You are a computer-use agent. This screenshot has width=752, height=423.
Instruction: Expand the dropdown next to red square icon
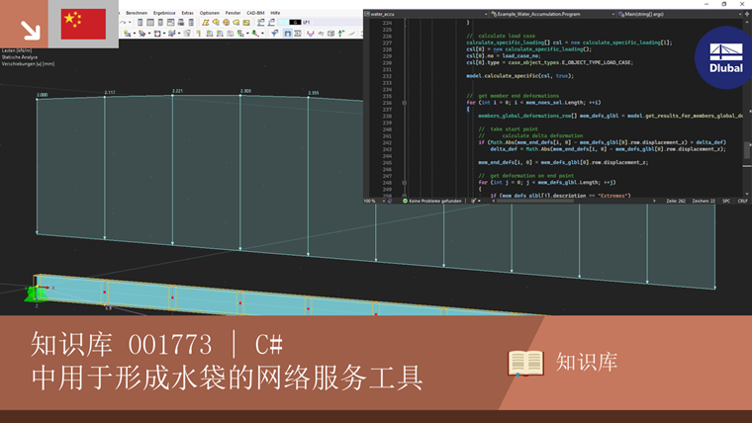click(x=164, y=34)
